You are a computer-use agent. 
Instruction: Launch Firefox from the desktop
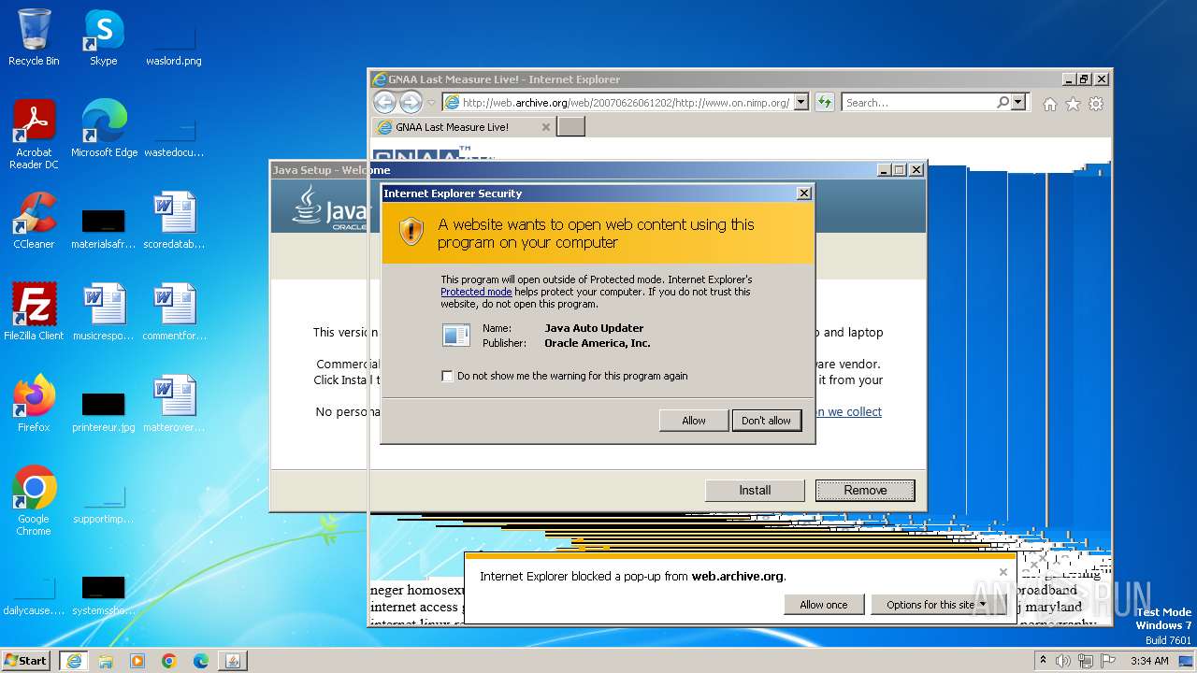[34, 404]
